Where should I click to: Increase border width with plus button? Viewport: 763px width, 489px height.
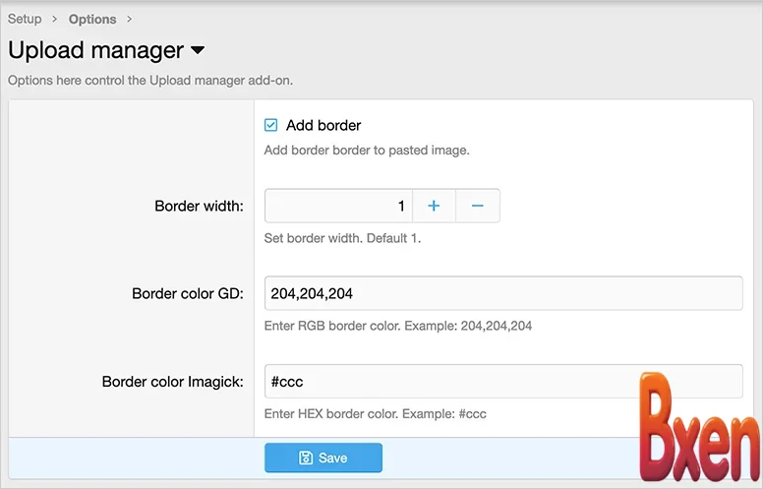click(434, 206)
